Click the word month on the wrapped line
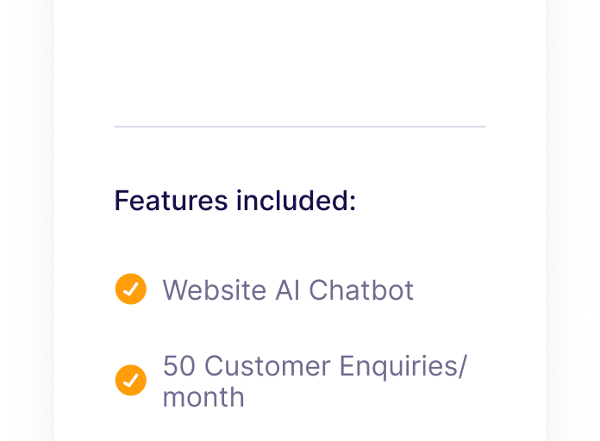600x441 pixels. 203,397
